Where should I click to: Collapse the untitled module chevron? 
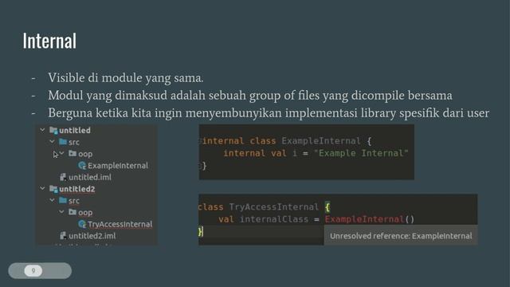coord(42,130)
